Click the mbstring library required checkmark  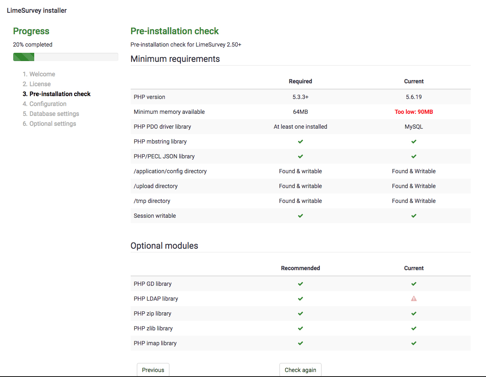301,141
